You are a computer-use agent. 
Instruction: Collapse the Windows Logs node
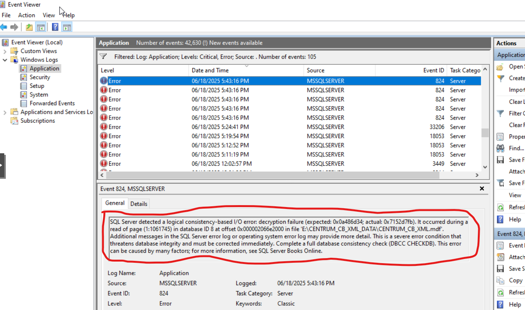click(x=5, y=60)
